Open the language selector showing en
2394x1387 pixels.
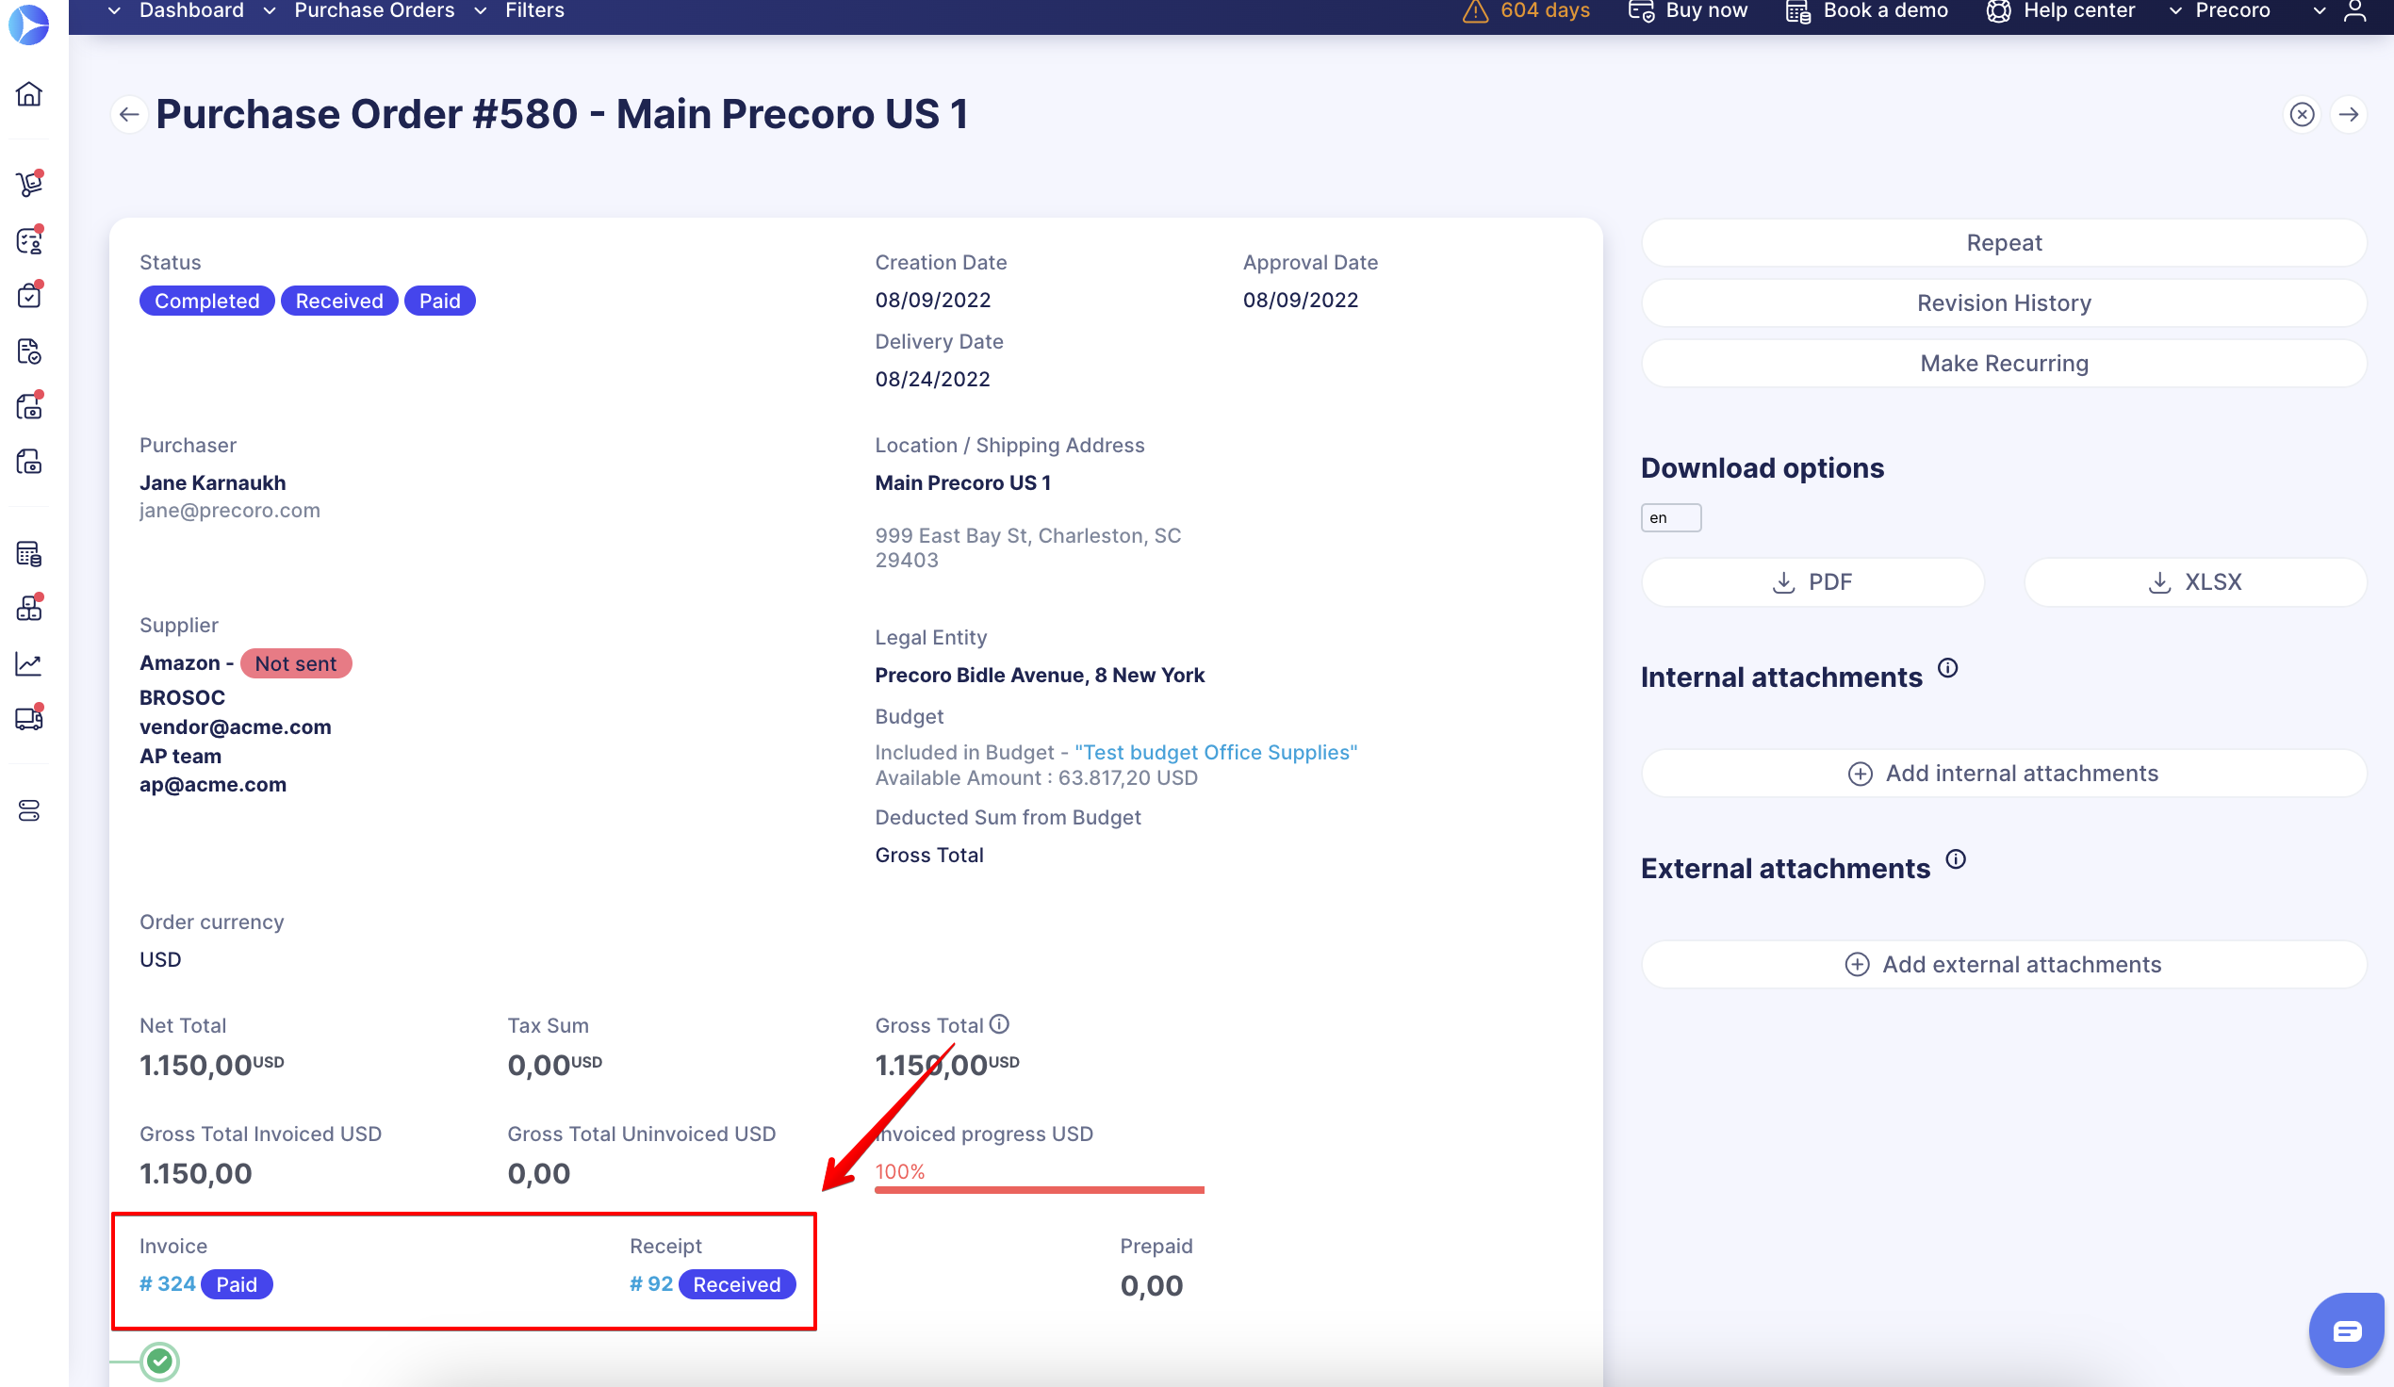[x=1671, y=517]
